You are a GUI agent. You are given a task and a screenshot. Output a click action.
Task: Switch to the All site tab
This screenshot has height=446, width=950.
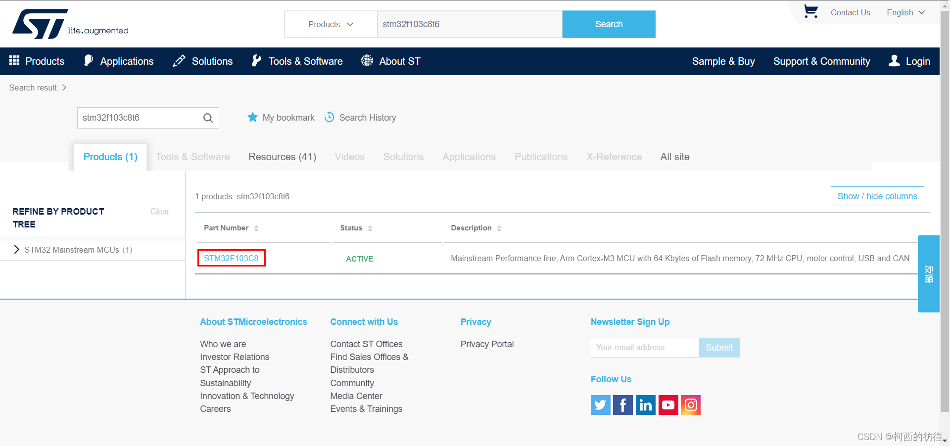(674, 157)
